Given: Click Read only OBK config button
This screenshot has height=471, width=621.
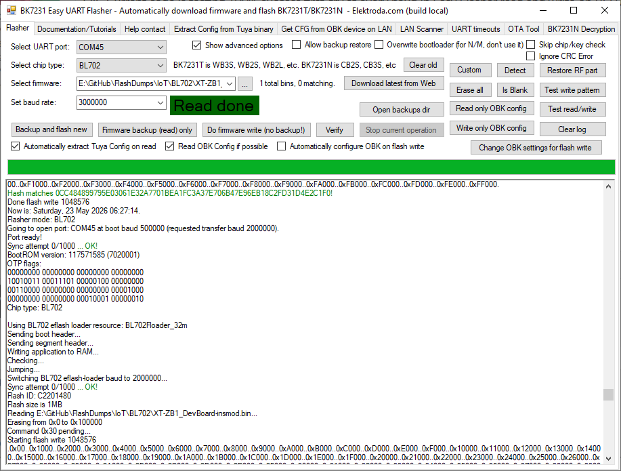Looking at the screenshot, I should [x=492, y=108].
